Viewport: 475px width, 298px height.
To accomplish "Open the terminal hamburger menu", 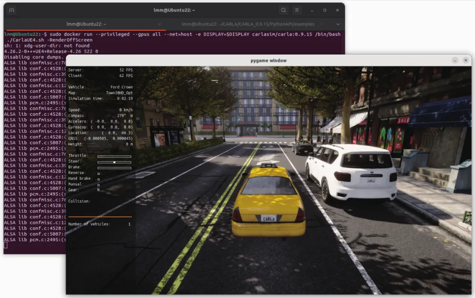I will [x=297, y=10].
